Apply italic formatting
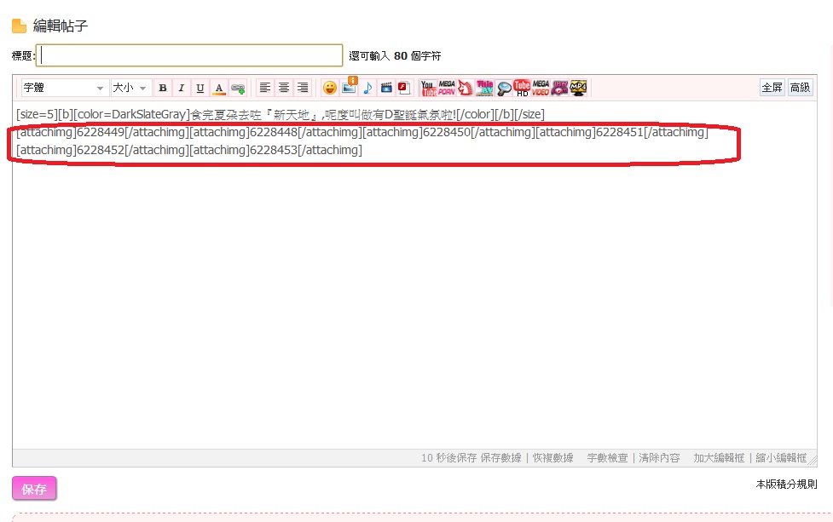 click(x=181, y=88)
